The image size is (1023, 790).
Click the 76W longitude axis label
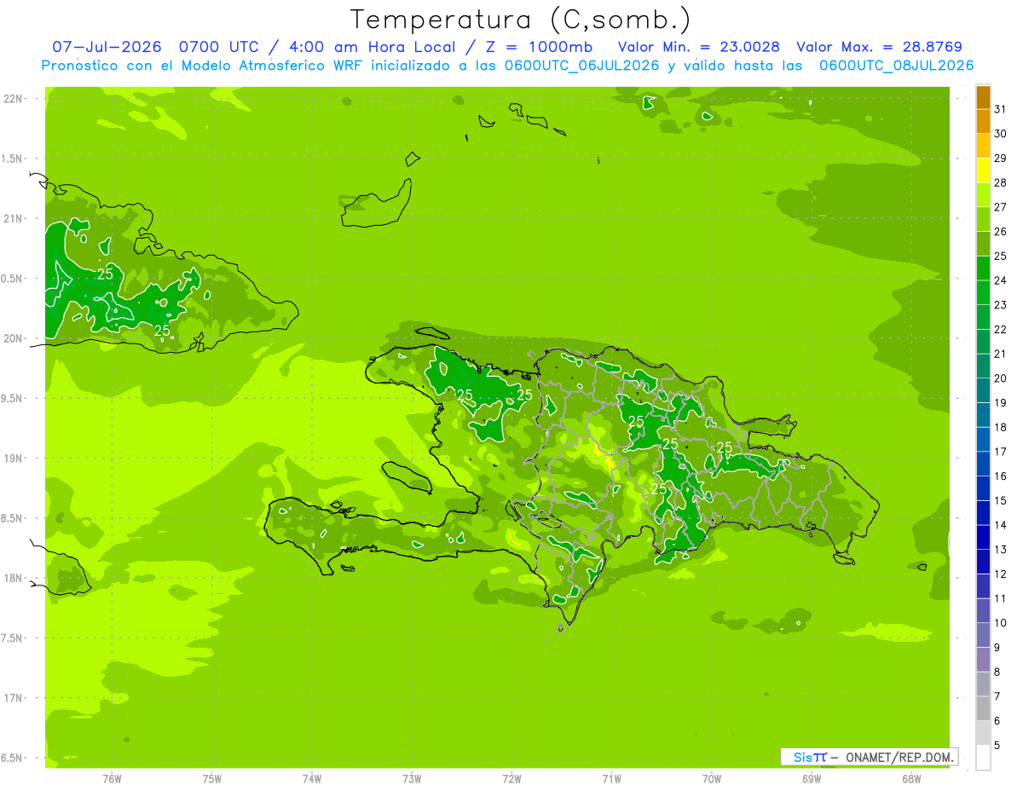112,778
